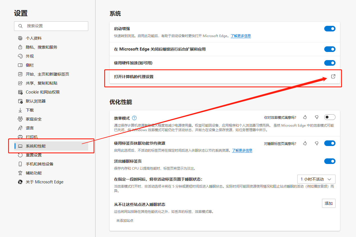The height and width of the screenshot is (237, 356).
Task: Click the sidebar panel icon beside 侧栏
Action: [20, 65]
